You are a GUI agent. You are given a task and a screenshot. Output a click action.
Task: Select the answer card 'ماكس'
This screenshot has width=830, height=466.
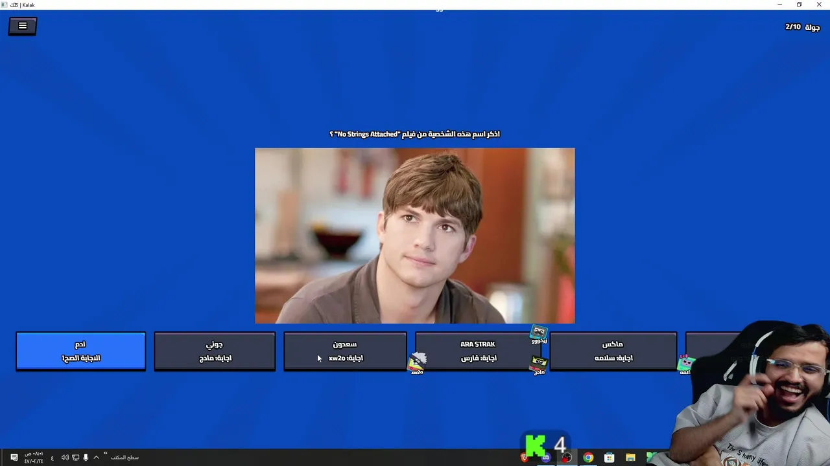(x=613, y=351)
